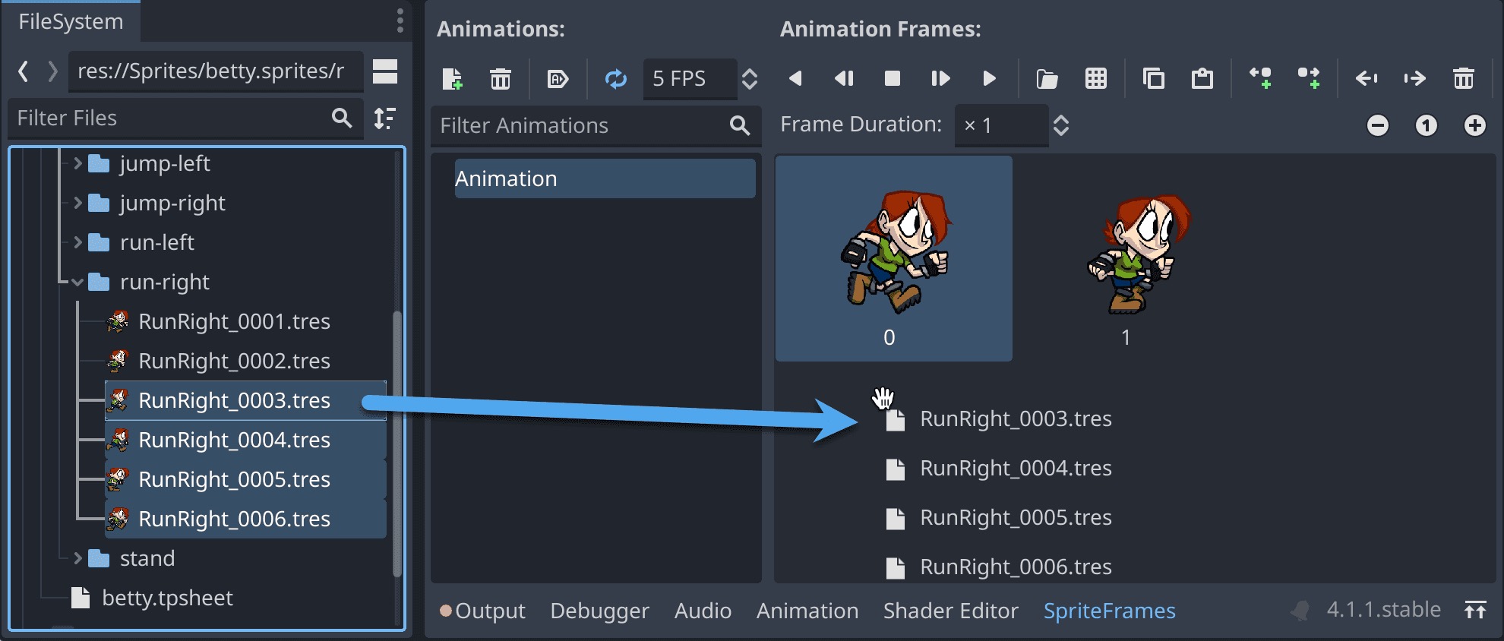
Task: Click the file tree vertical scrollbar
Action: [397, 444]
